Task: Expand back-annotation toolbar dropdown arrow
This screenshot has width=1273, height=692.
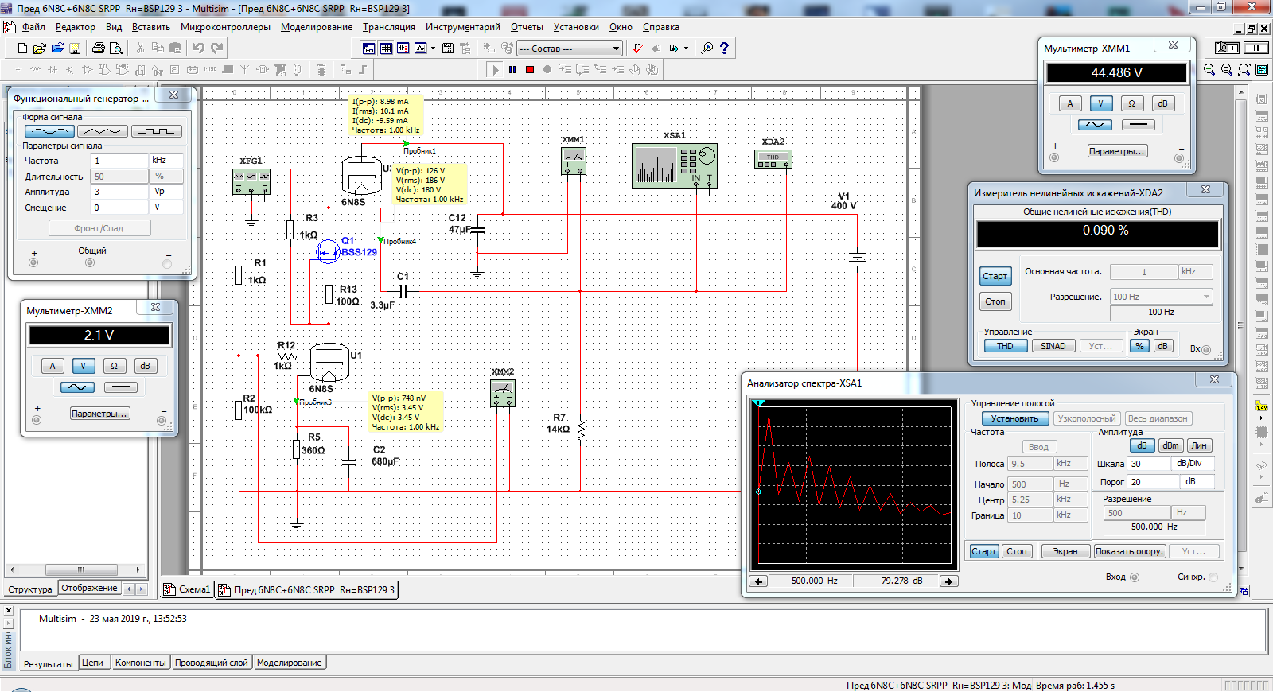Action: point(686,48)
